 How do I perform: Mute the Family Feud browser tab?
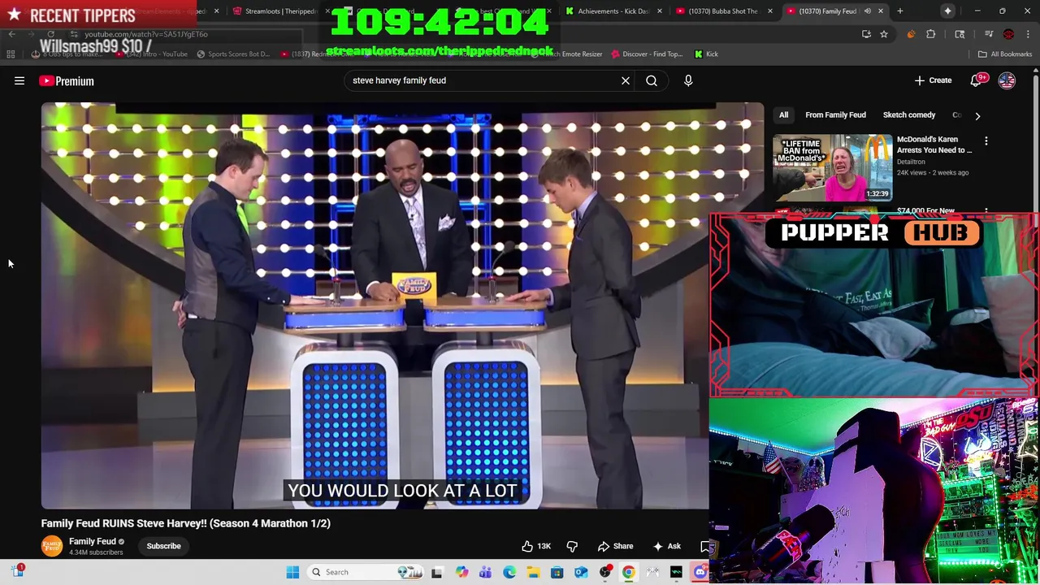(x=867, y=11)
